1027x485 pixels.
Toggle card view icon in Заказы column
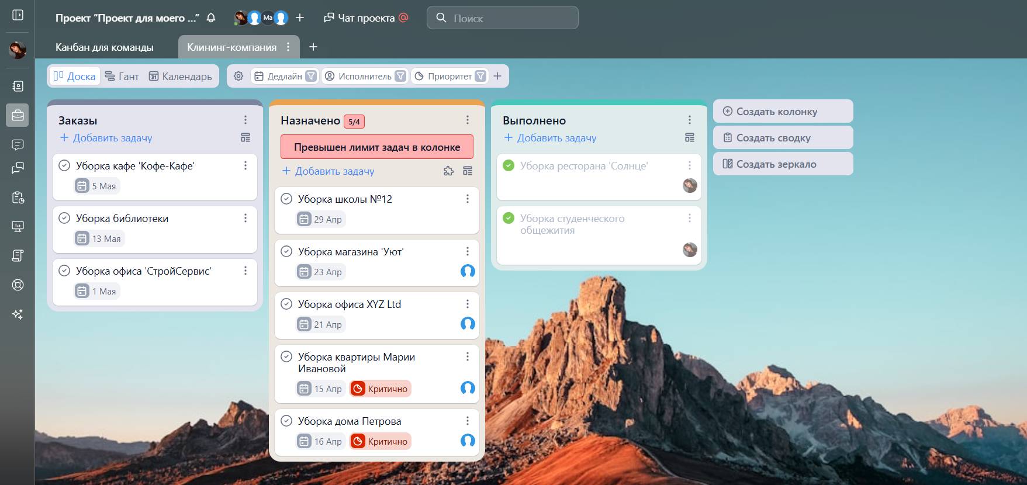pyautogui.click(x=245, y=138)
